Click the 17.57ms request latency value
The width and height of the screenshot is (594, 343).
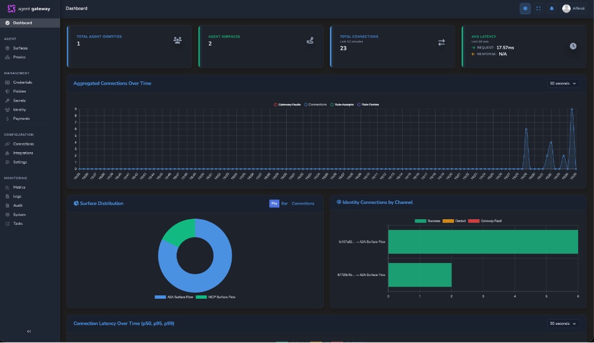[505, 48]
